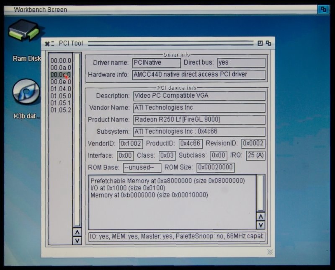The width and height of the screenshot is (335, 270).
Task: Click the Driver name field PCINative
Action: click(156, 63)
